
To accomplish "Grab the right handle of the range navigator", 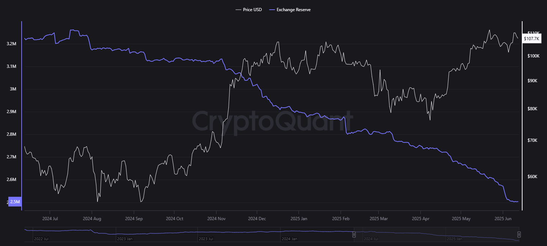I will click(519, 235).
